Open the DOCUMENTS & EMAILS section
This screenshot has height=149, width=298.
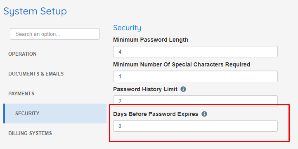click(36, 74)
